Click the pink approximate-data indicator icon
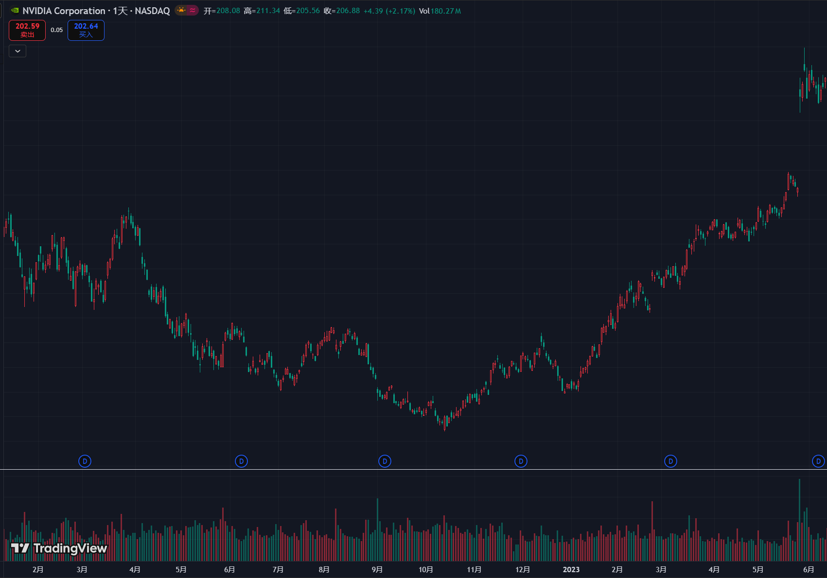Screen dimensions: 827x578 (x=193, y=10)
